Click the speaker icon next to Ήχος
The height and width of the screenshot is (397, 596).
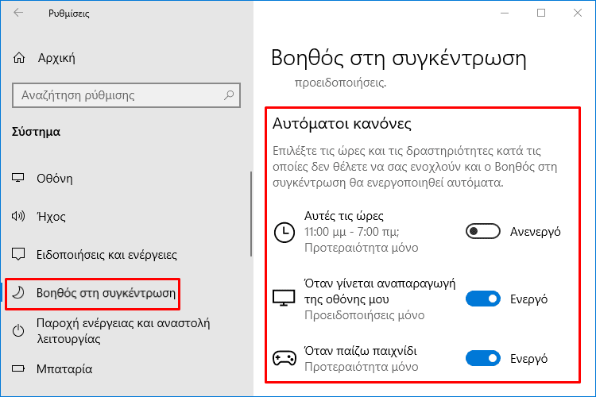[18, 216]
